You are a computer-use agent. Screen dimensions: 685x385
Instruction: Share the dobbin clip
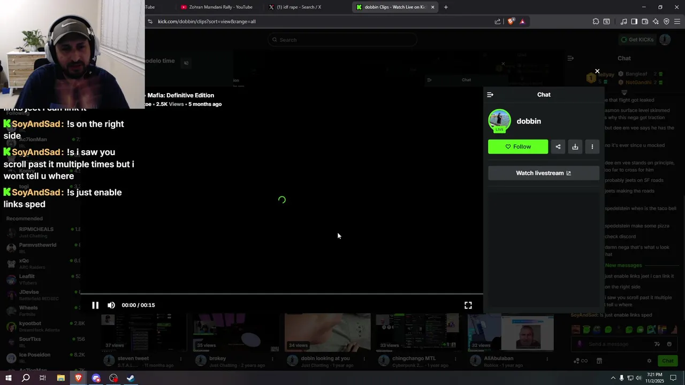click(x=558, y=147)
